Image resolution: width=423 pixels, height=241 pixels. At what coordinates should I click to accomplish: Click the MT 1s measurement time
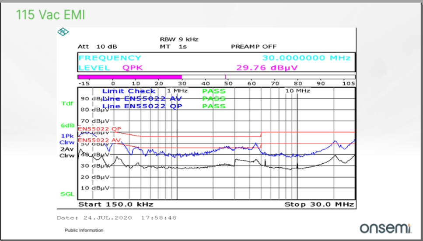(x=174, y=46)
